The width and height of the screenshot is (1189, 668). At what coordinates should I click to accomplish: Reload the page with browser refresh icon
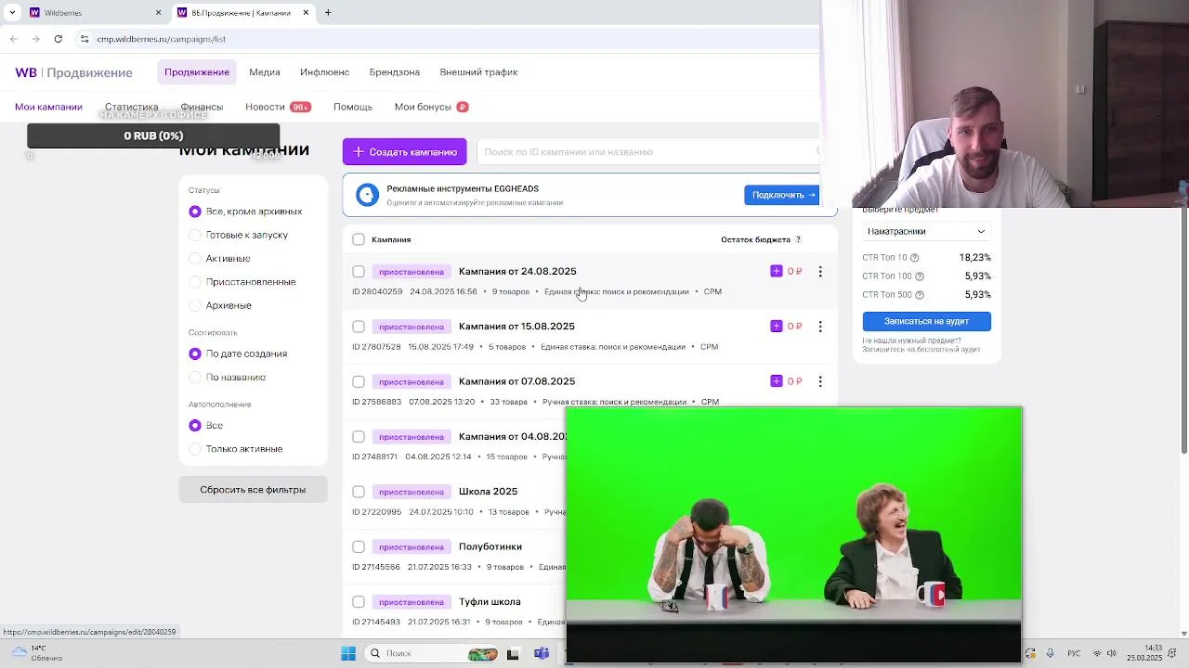coord(59,39)
